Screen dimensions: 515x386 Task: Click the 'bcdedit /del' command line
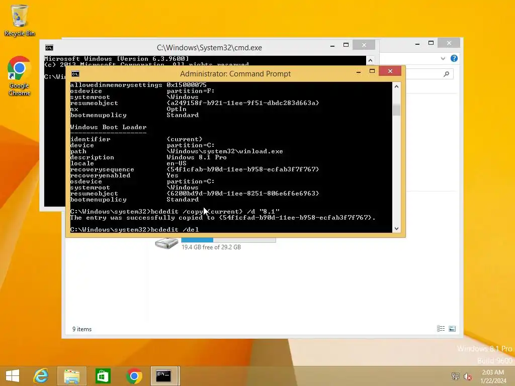(x=134, y=230)
